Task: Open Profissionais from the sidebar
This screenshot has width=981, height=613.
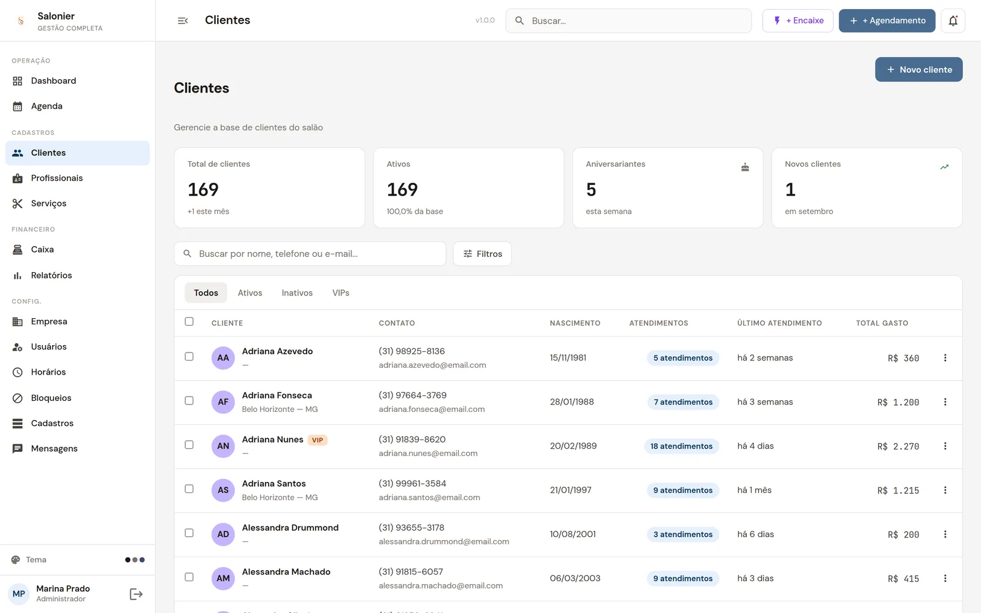Action: (x=77, y=178)
